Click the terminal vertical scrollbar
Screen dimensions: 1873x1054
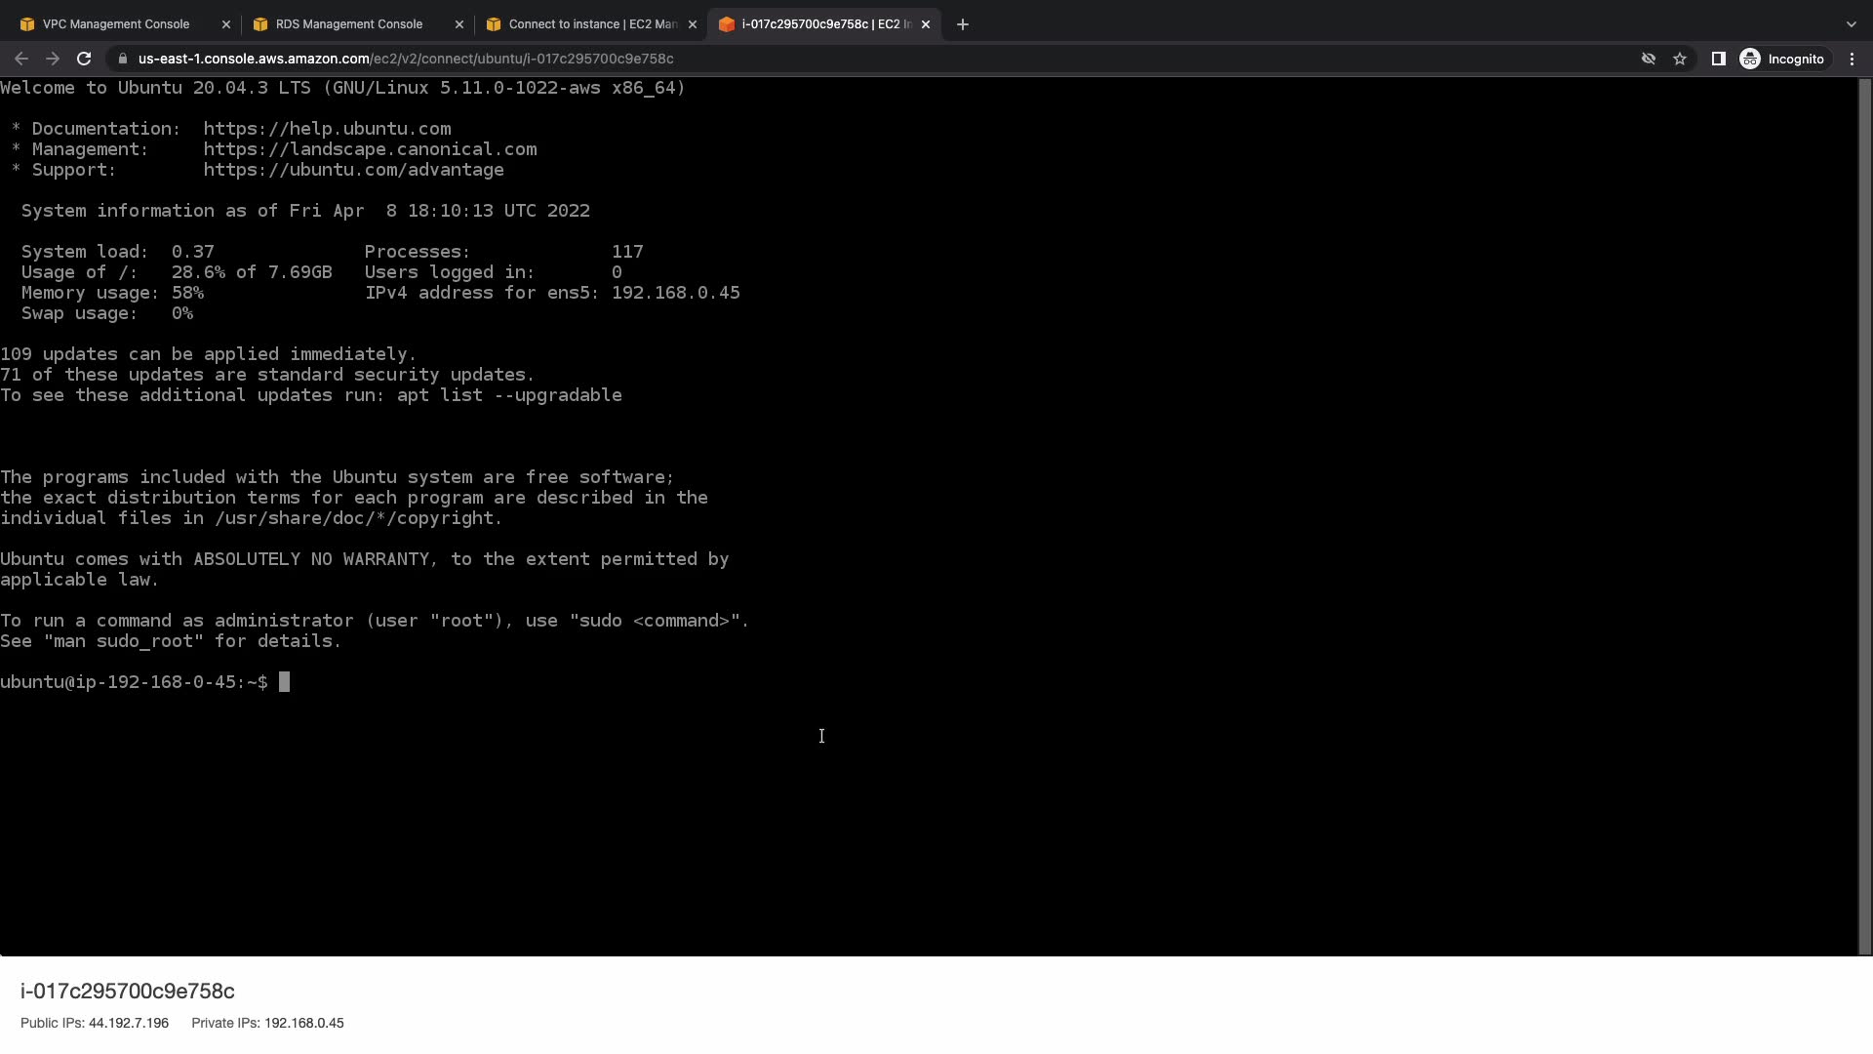click(x=1865, y=515)
